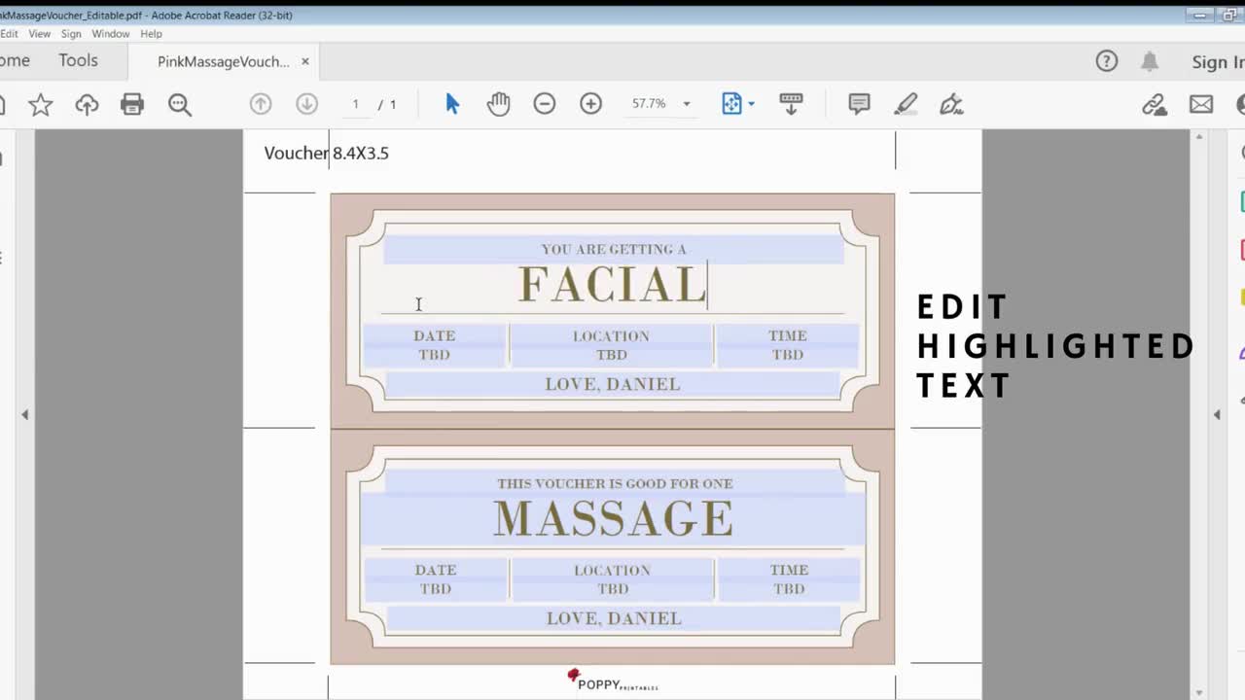Edit top voucher DATE TBD field
This screenshot has height=700, width=1245.
[435, 345]
